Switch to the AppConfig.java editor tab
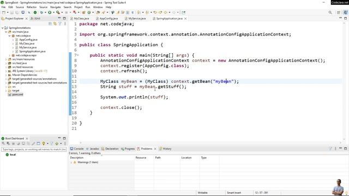 click(107, 19)
